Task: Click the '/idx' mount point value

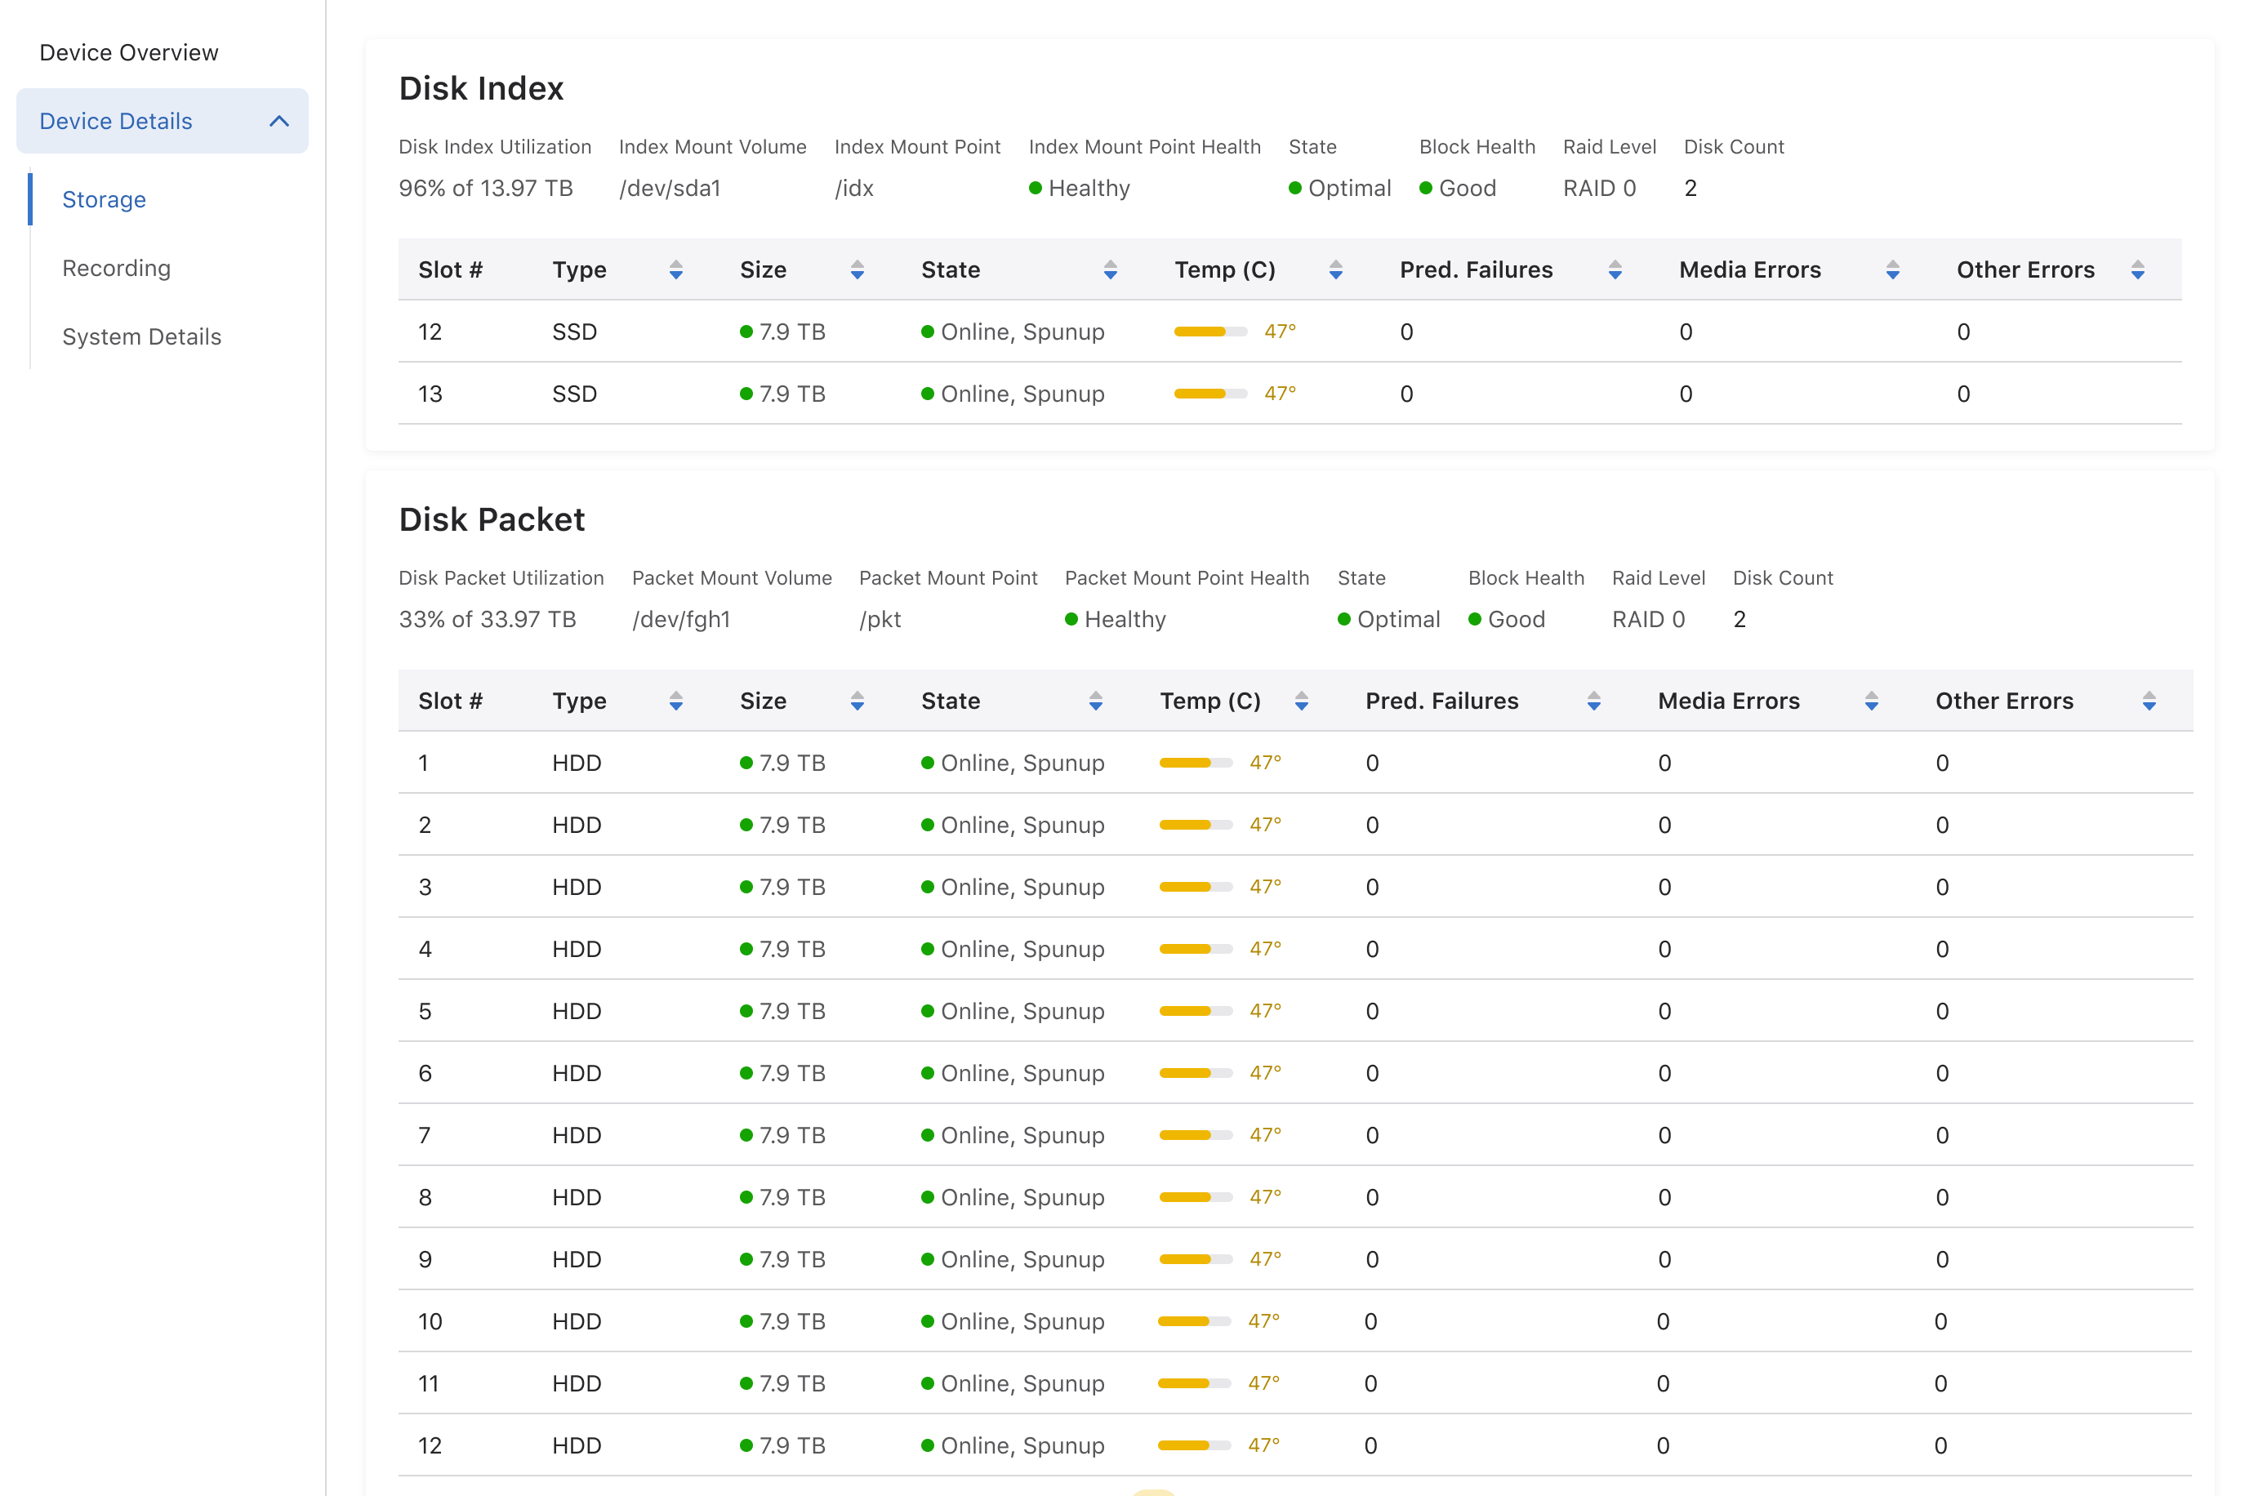Action: 853,188
